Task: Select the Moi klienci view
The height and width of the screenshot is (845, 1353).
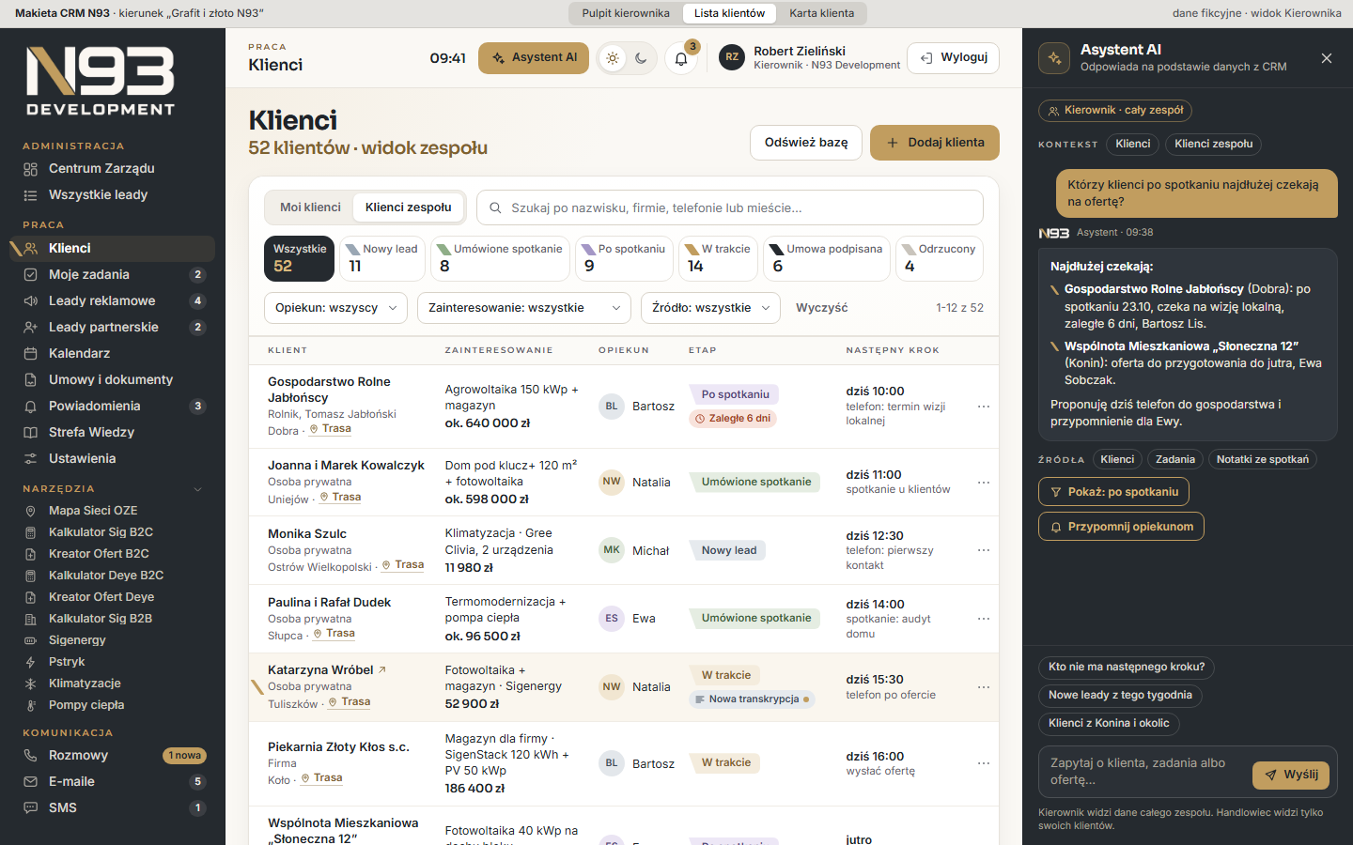Action: click(x=311, y=207)
